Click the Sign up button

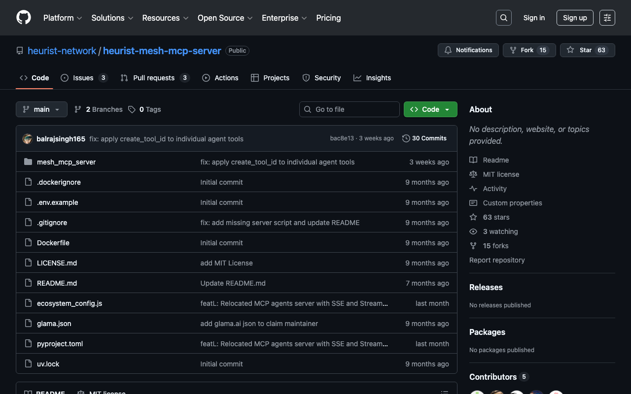point(574,18)
